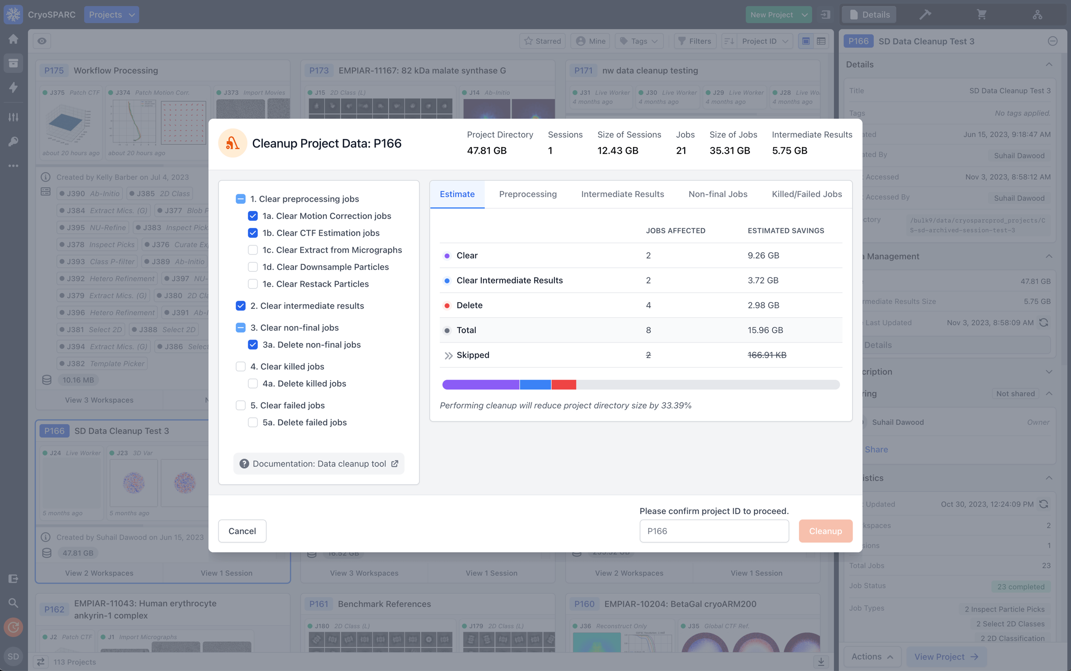
Task: Open the SD user avatar
Action: [13, 656]
